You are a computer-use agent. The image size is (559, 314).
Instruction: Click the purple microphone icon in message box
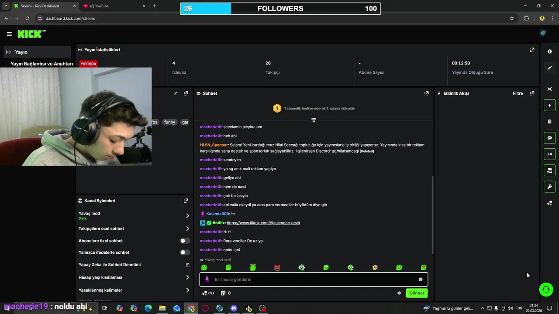[207, 280]
